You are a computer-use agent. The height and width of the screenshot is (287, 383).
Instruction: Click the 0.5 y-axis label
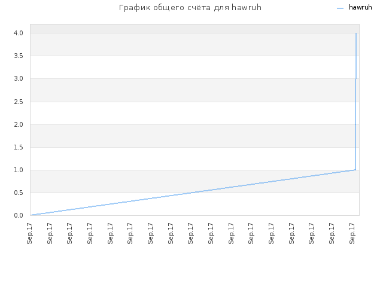coord(19,193)
